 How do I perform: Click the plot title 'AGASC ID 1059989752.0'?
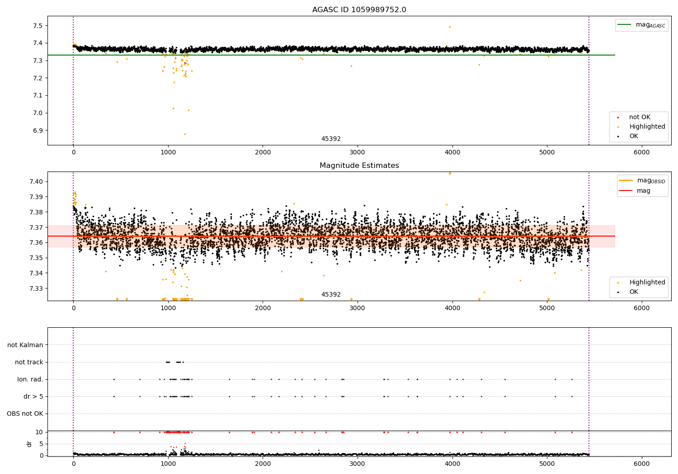coord(359,10)
